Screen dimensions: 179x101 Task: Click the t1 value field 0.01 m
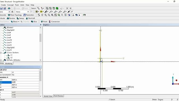tap(25, 85)
